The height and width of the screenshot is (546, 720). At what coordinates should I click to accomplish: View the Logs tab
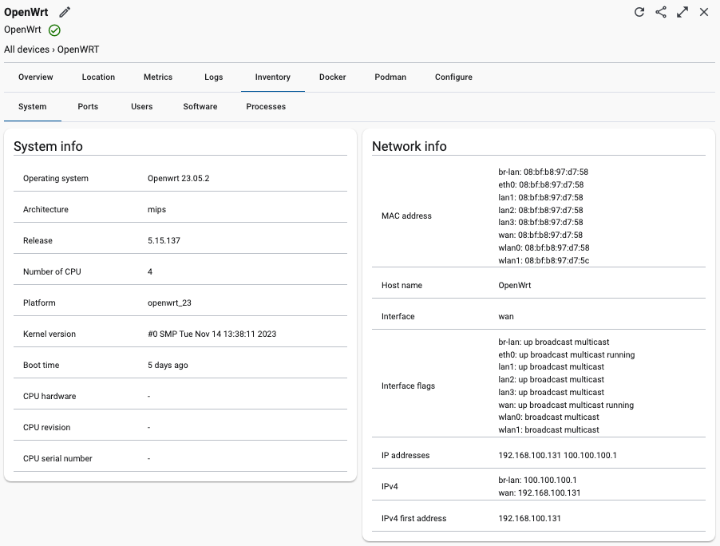[x=213, y=77]
